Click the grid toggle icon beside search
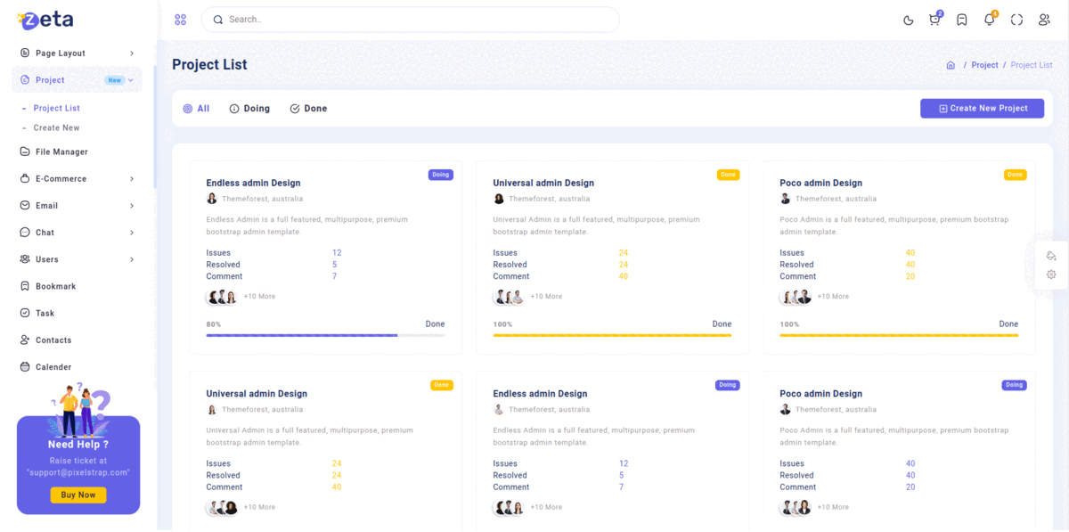 click(x=181, y=20)
